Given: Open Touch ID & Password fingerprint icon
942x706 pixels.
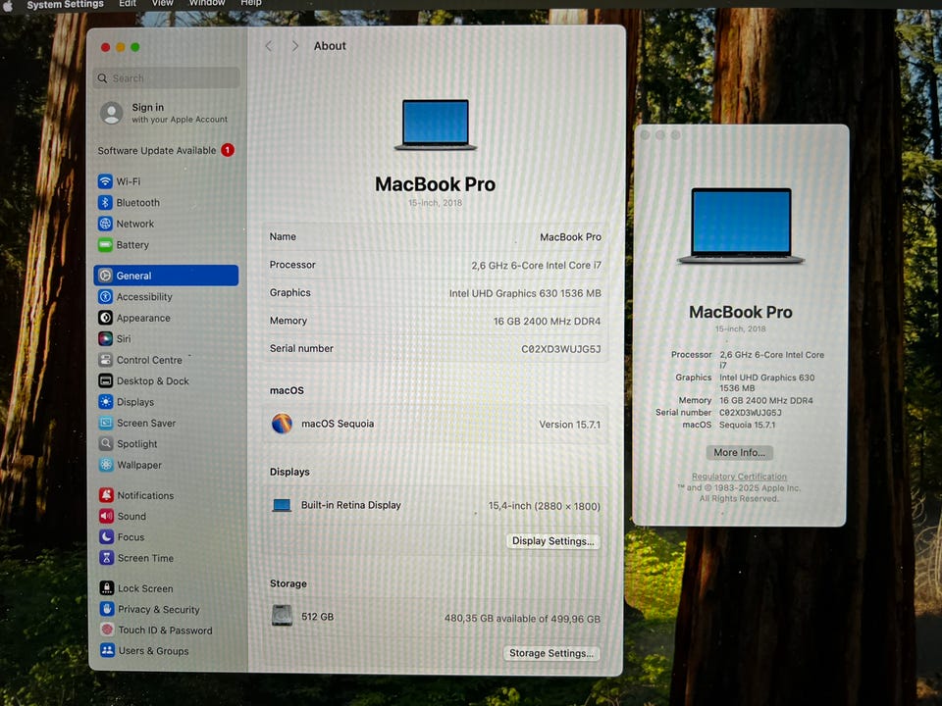Looking at the screenshot, I should [x=107, y=630].
